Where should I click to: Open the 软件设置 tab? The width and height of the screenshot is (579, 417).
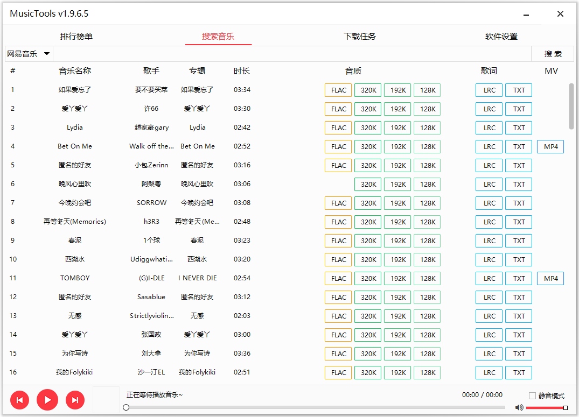coord(501,36)
